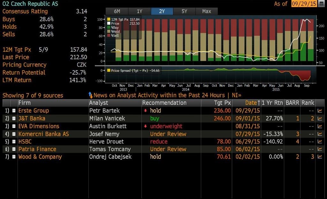Screen dimensions: 327x199
Task: Open the note icon beside Wood & Company
Action: 14,157
